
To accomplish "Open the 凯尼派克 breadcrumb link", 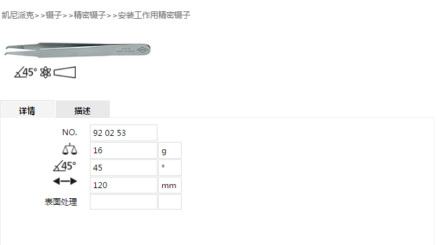I will [x=18, y=15].
